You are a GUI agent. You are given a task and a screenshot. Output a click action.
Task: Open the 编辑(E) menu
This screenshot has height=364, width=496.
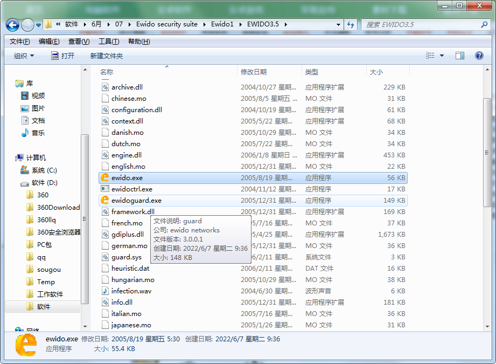(49, 42)
